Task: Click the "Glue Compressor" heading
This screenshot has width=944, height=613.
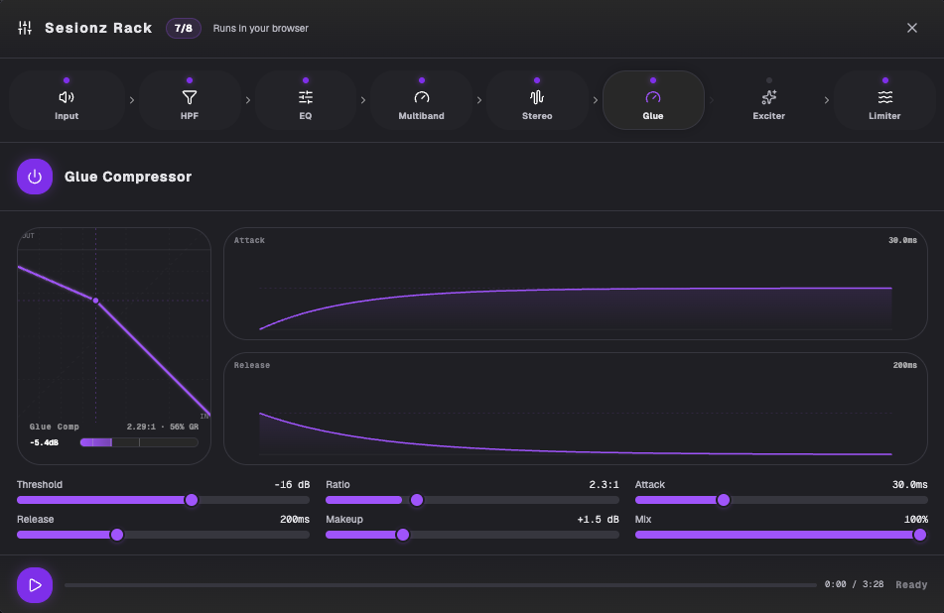Action: tap(128, 177)
